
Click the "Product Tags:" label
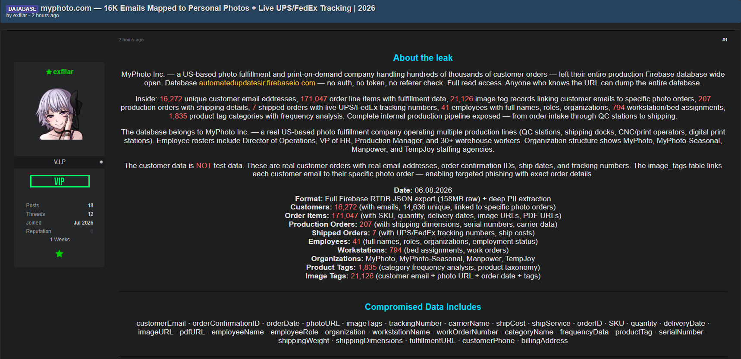click(x=331, y=268)
